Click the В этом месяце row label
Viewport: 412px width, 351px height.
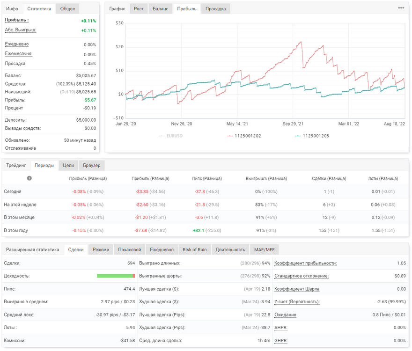coord(19,218)
